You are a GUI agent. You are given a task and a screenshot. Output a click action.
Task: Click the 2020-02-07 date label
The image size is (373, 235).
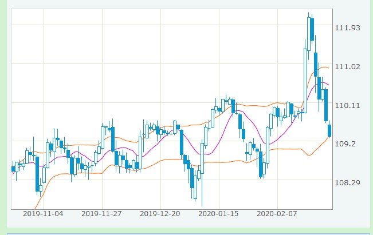point(277,214)
